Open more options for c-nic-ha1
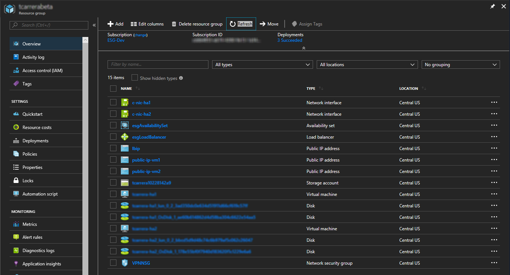This screenshot has width=510, height=275. click(494, 102)
